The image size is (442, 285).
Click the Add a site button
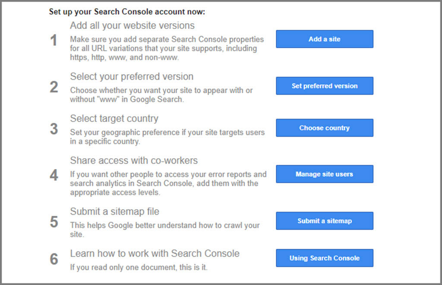[325, 39]
